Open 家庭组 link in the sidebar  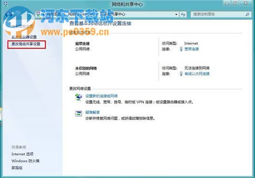coord(17,168)
